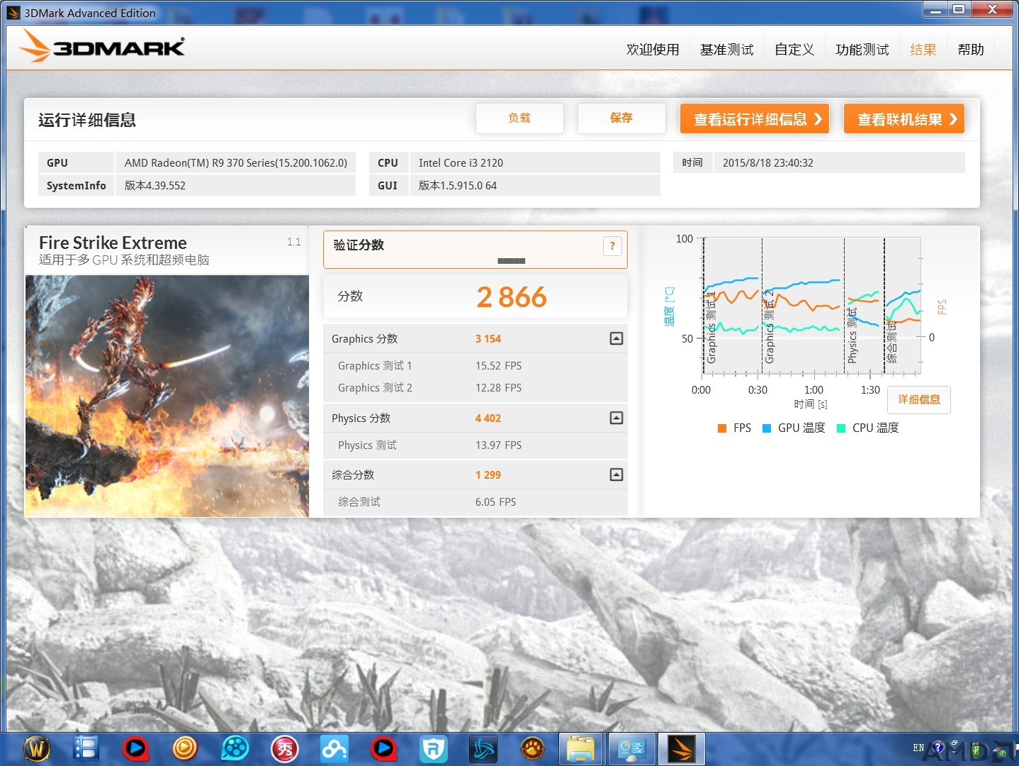Click the 13.97 FPS Physics test value

(498, 445)
